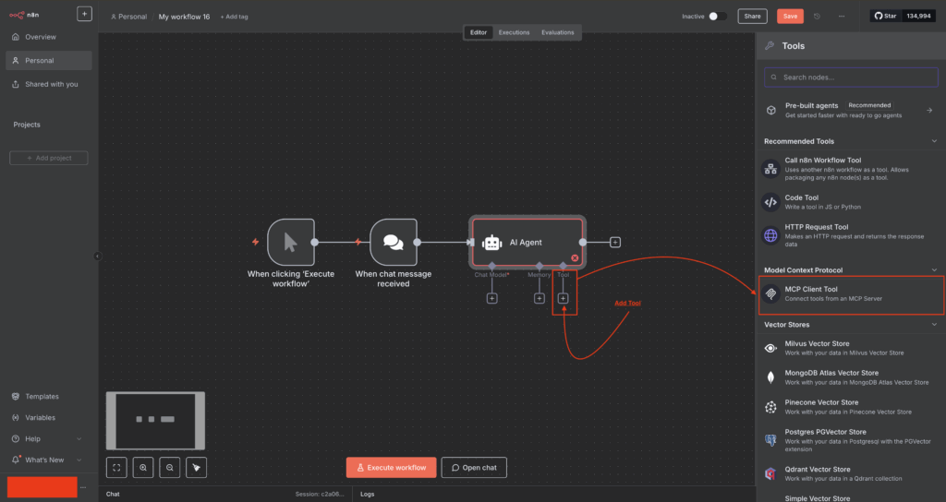Collapse the Vector Stores section

tap(934, 325)
